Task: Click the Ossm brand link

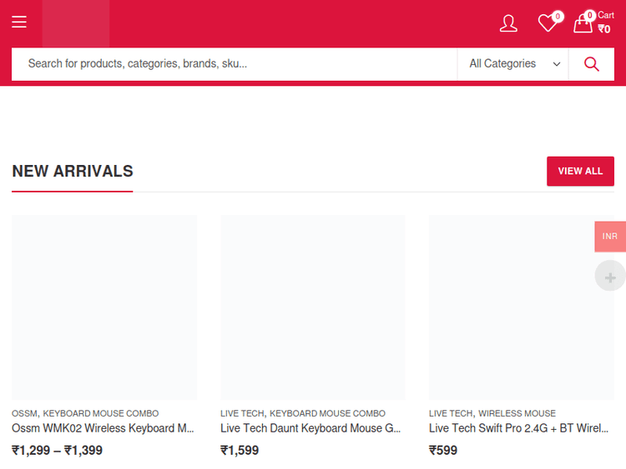Action: [24, 413]
